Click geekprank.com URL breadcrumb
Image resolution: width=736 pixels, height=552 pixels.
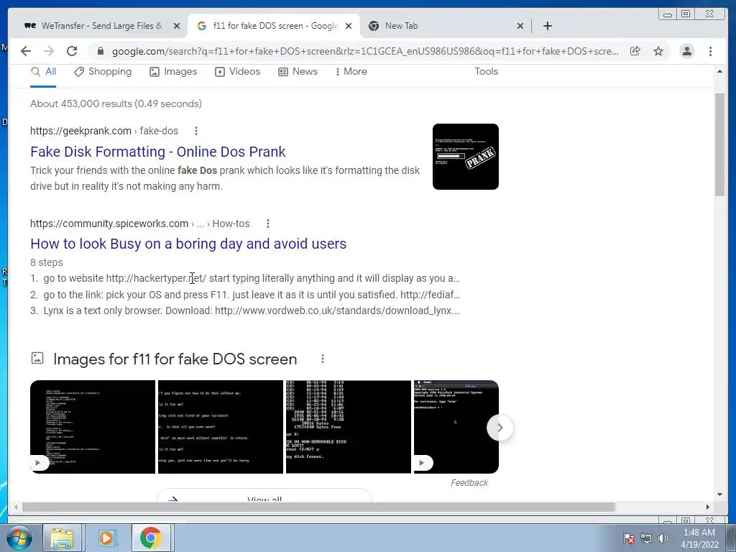point(104,131)
